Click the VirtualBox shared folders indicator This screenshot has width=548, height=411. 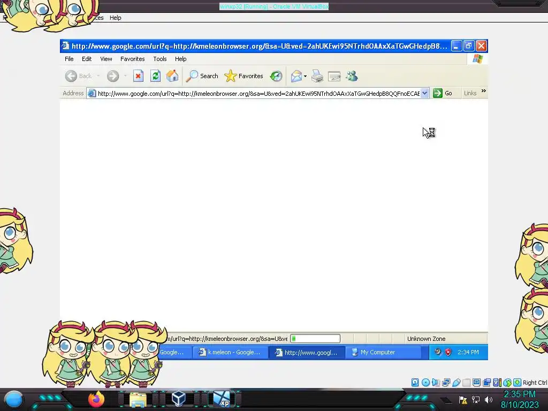(x=466, y=382)
